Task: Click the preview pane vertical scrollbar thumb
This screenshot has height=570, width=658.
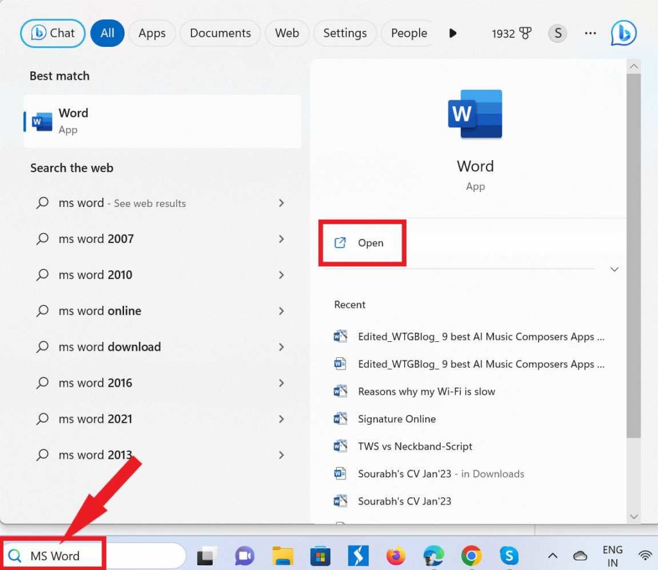Action: [x=634, y=256]
